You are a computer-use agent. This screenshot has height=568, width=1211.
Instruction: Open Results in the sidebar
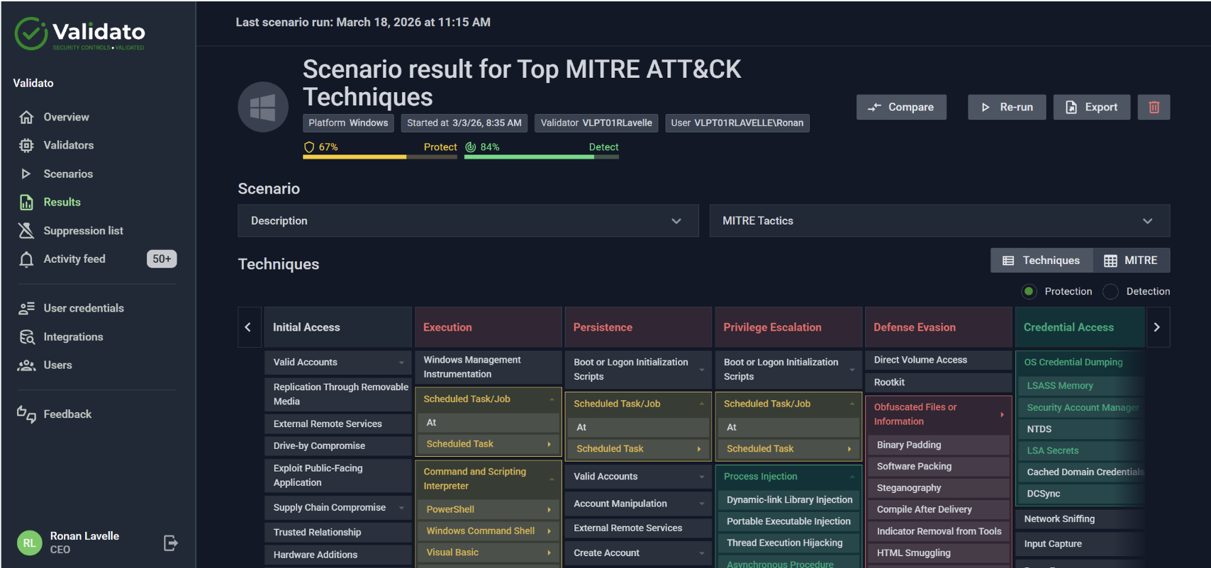pyautogui.click(x=62, y=202)
